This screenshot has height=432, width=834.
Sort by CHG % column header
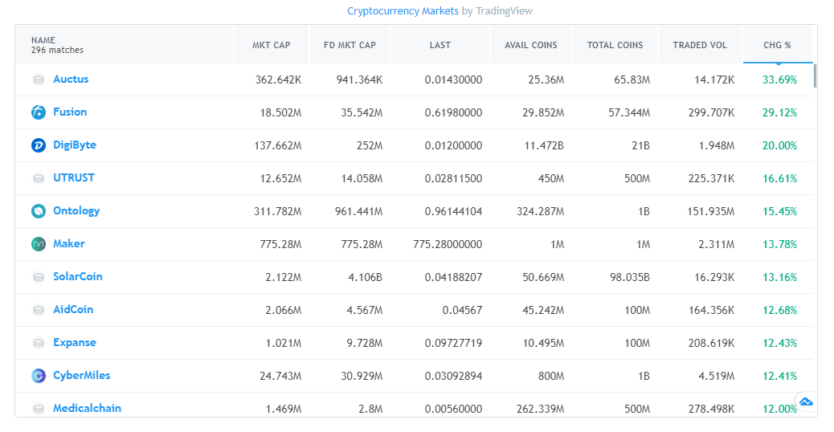(x=777, y=45)
